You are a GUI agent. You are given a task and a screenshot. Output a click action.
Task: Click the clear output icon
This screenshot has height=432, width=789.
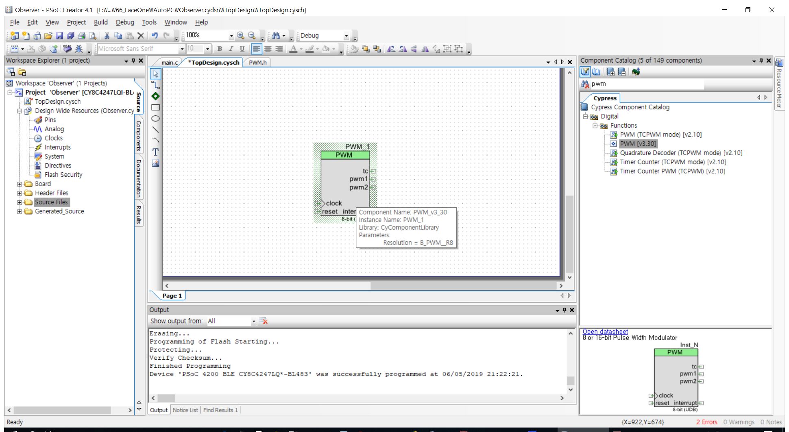click(264, 321)
